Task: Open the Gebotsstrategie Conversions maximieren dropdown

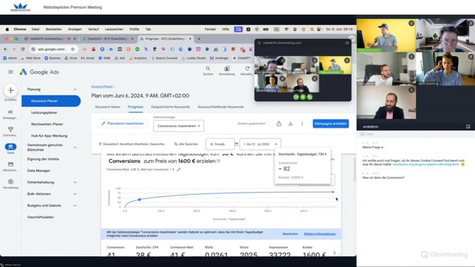Action: [179, 125]
